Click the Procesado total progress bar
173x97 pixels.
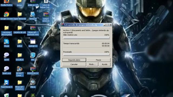[86, 55]
